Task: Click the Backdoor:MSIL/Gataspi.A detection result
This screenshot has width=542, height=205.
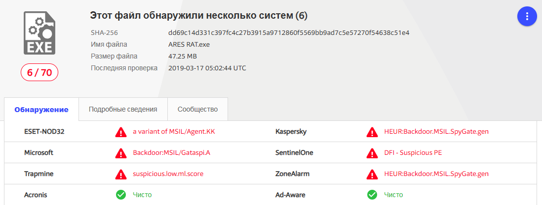Action: [x=171, y=153]
